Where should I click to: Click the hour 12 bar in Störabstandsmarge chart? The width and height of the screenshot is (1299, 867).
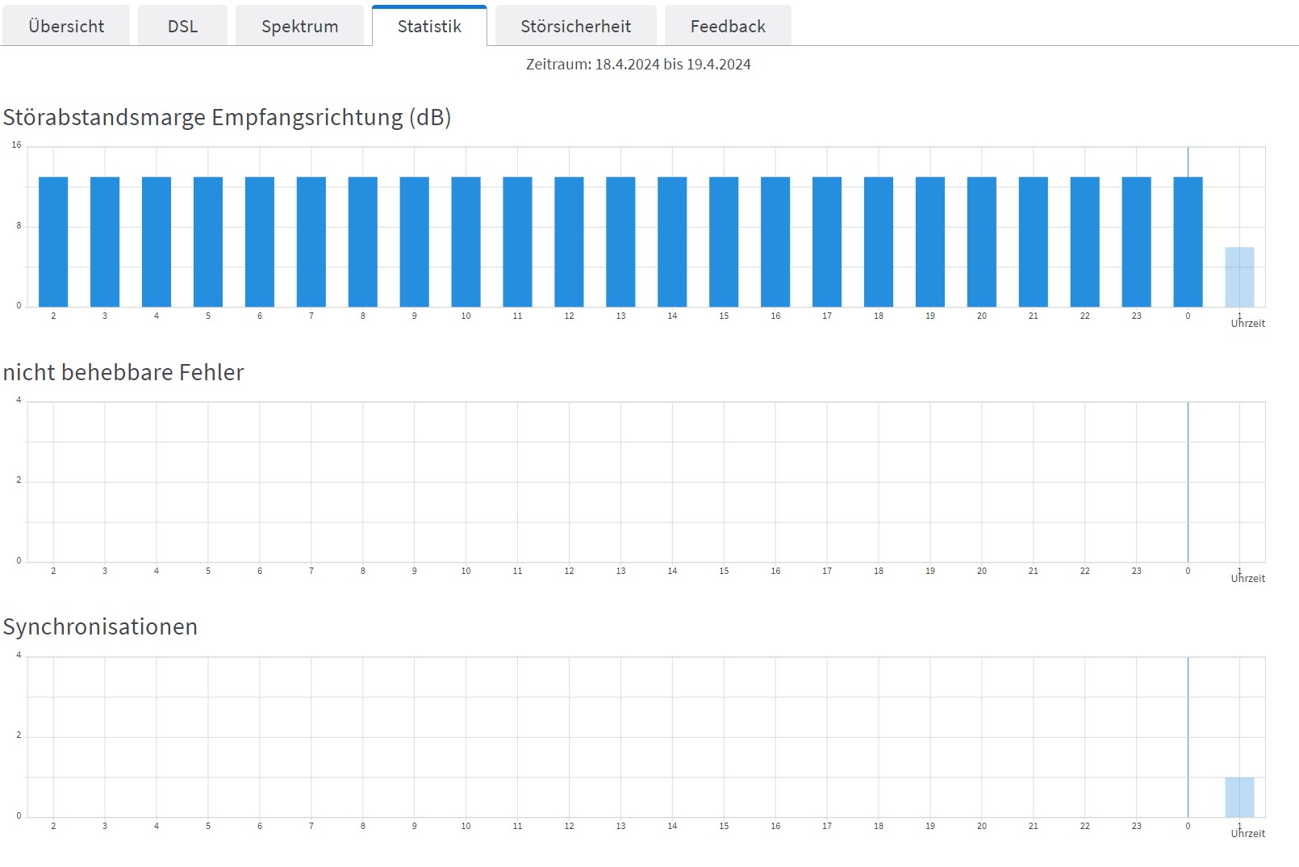point(569,242)
